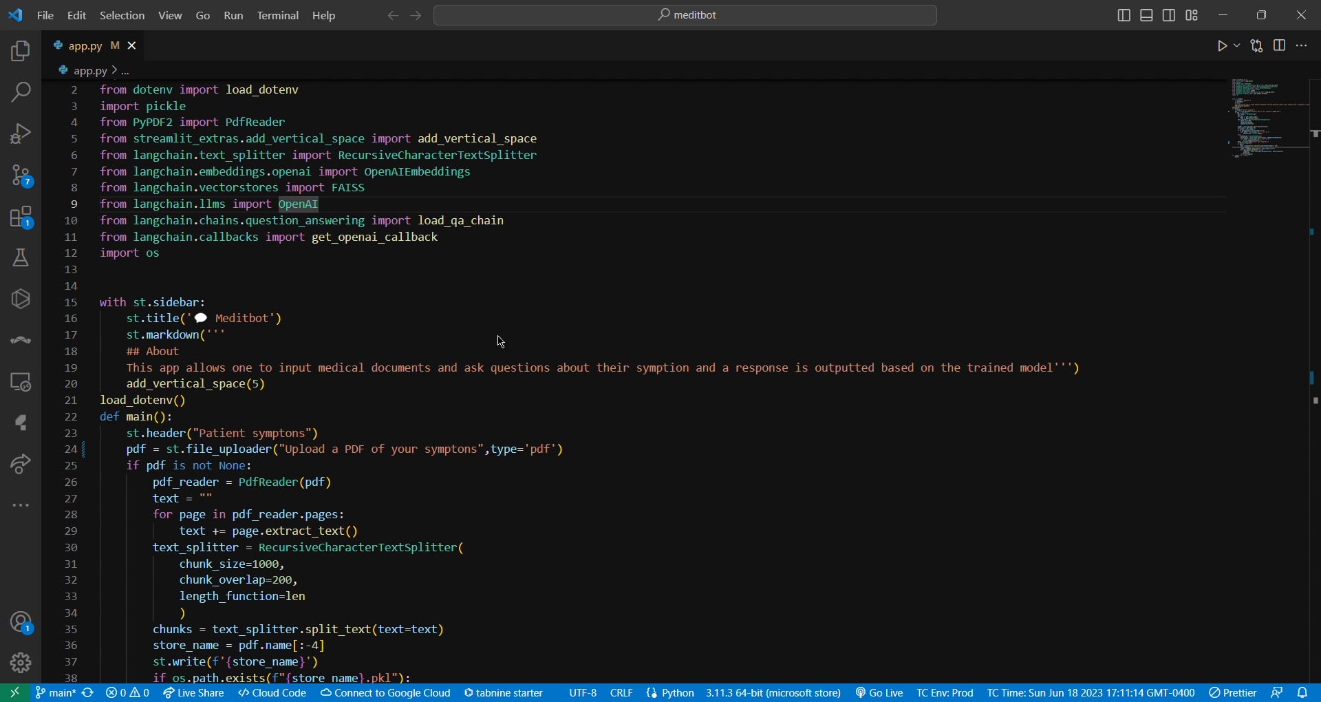Select Python 3.11.3 interpreter

[x=773, y=693]
